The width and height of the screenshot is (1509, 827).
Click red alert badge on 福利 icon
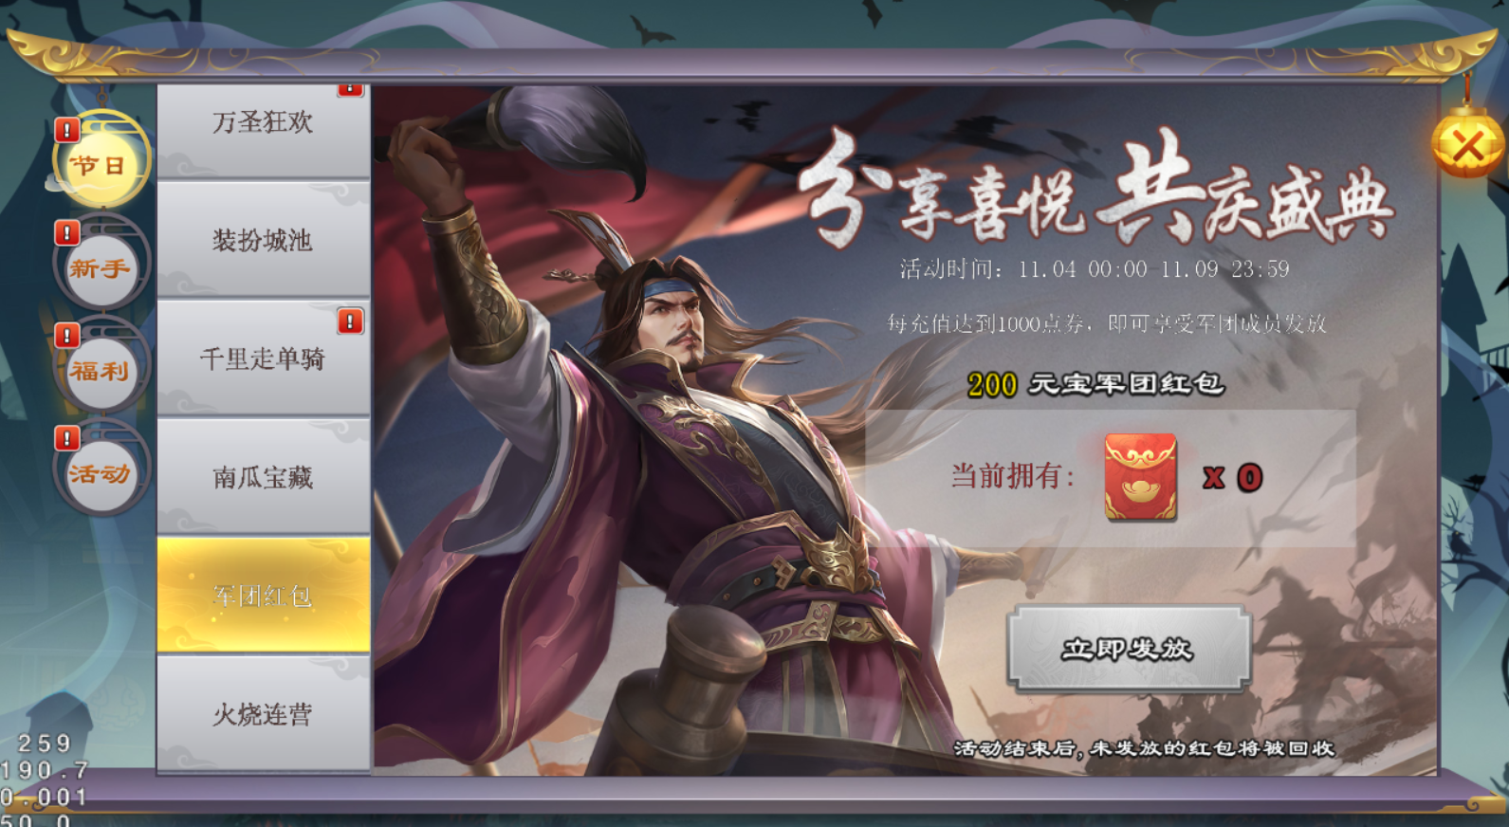tap(67, 336)
